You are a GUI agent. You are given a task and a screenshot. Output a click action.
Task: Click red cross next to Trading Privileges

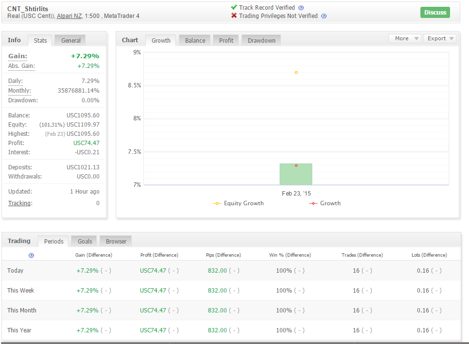pyautogui.click(x=234, y=16)
